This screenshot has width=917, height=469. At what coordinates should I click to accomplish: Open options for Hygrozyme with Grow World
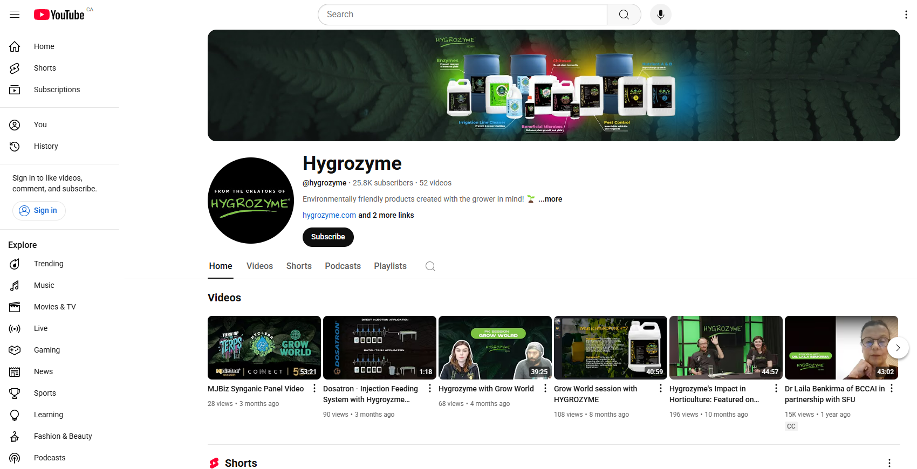[x=545, y=389]
